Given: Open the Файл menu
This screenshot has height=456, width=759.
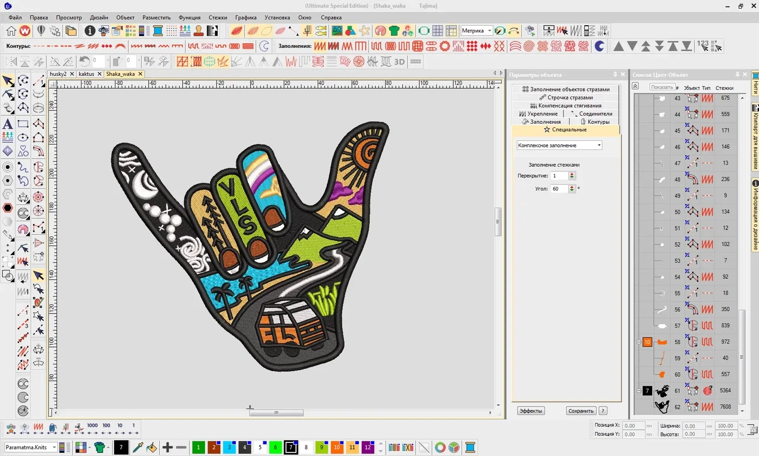Looking at the screenshot, I should (x=15, y=17).
